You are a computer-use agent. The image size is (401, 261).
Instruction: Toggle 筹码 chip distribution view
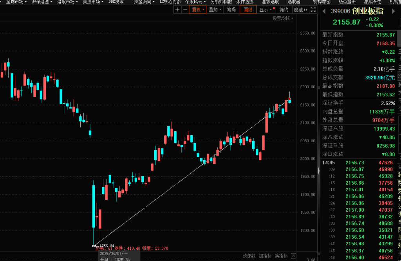(x=231, y=10)
